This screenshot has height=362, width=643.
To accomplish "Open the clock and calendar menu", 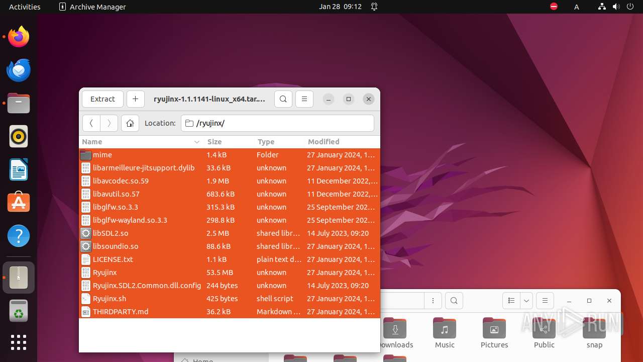I will coord(340,7).
